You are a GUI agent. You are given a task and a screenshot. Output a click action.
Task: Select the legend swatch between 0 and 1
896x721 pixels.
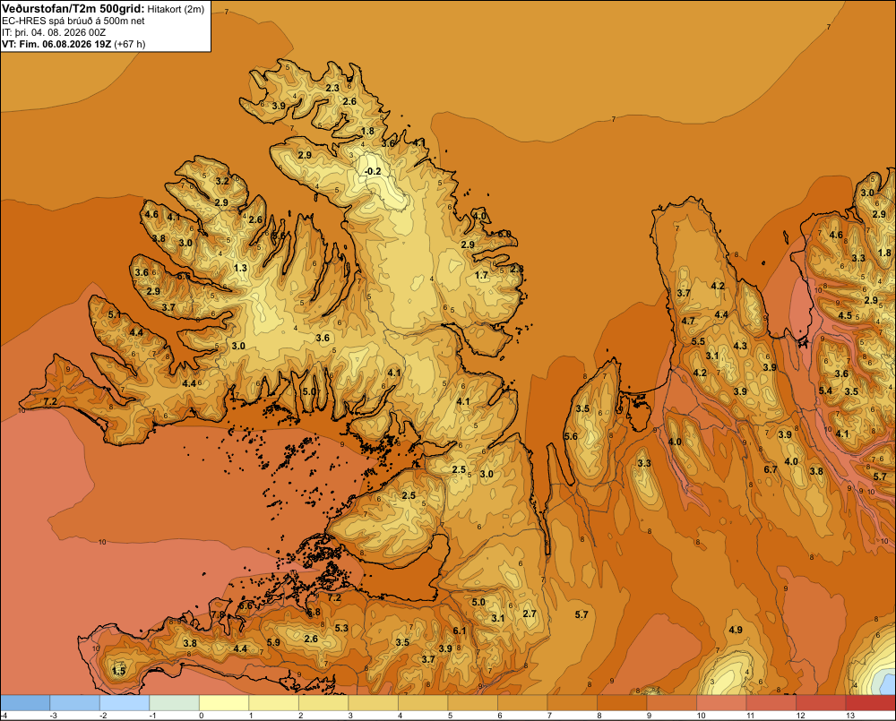[224, 703]
